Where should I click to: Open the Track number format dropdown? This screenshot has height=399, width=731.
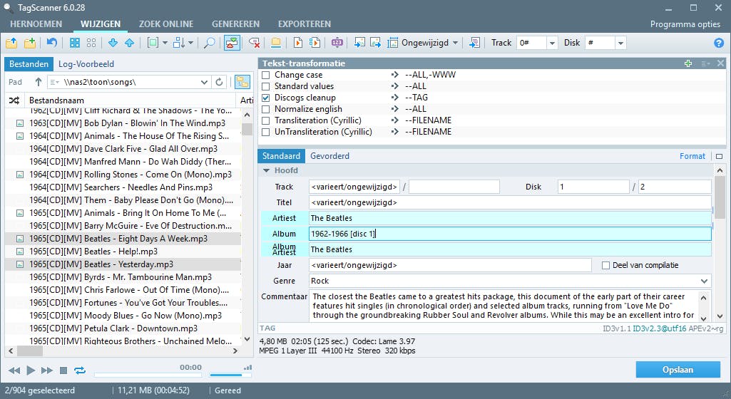click(x=551, y=43)
